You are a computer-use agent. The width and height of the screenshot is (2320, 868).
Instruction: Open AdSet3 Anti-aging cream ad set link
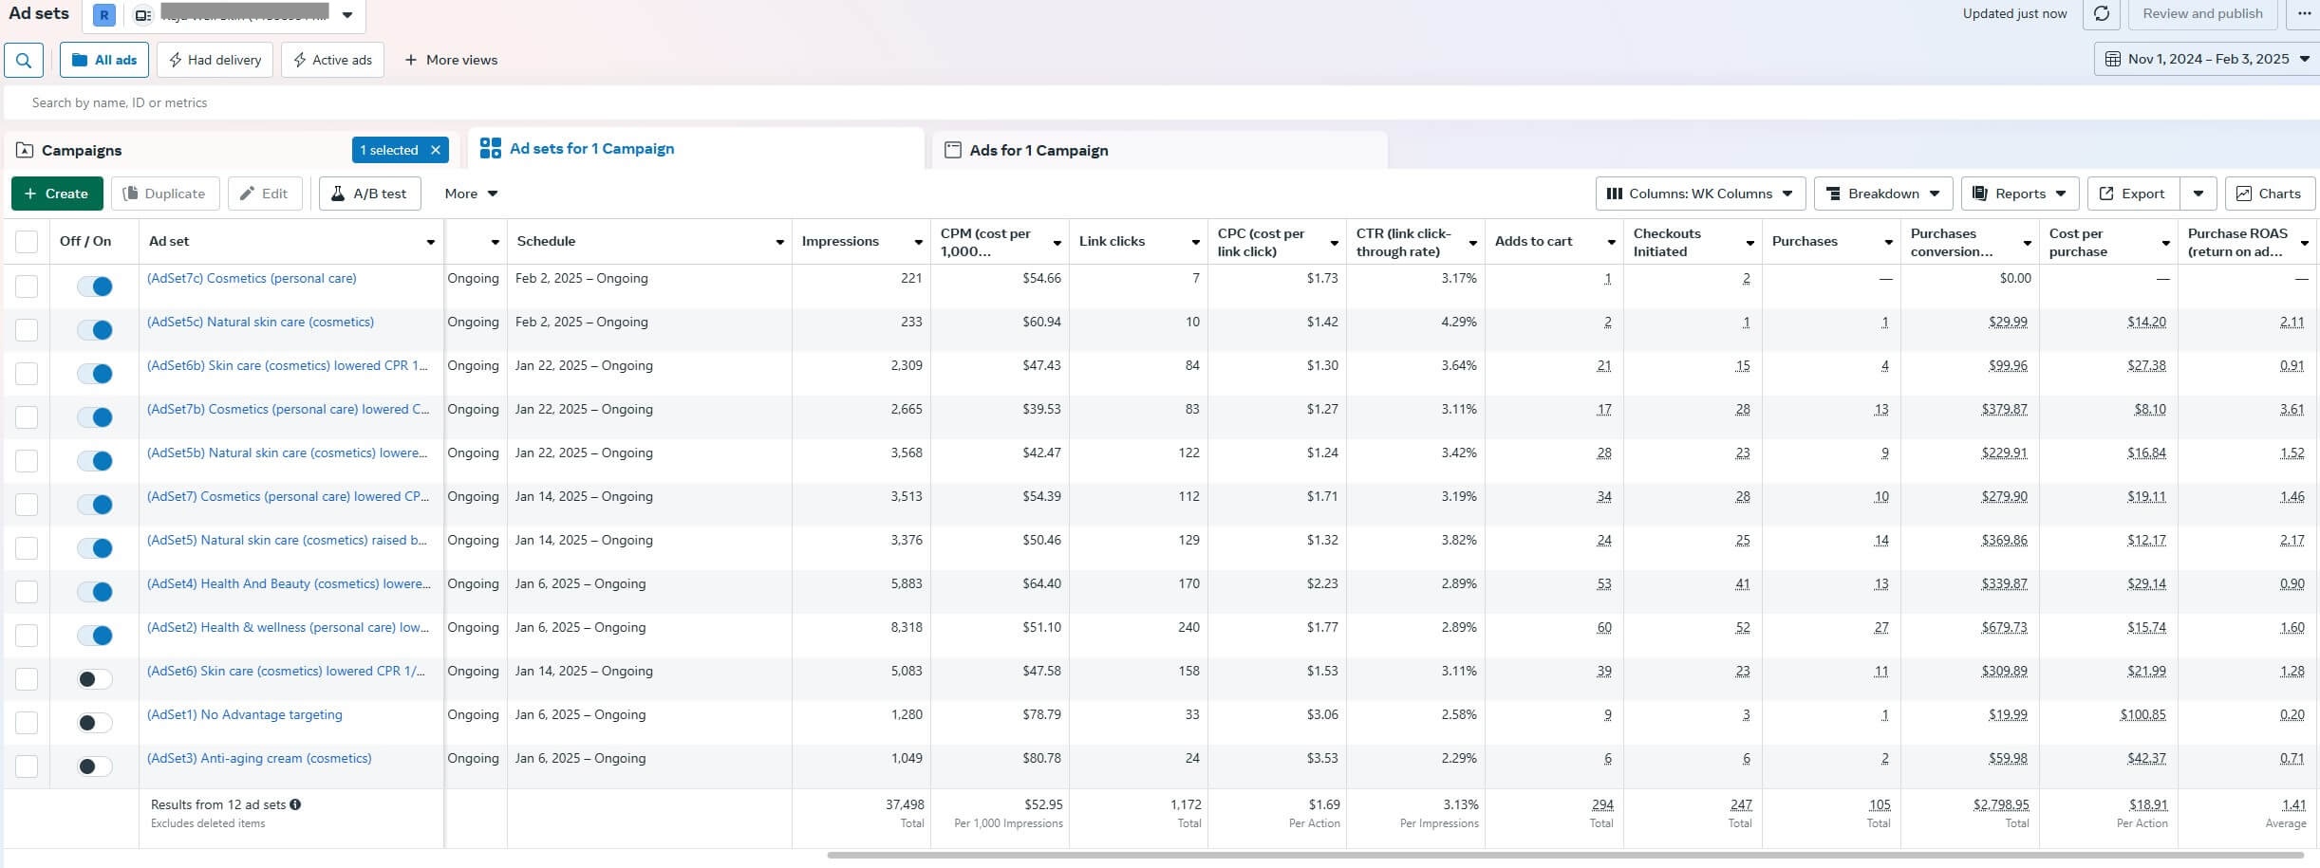(259, 758)
